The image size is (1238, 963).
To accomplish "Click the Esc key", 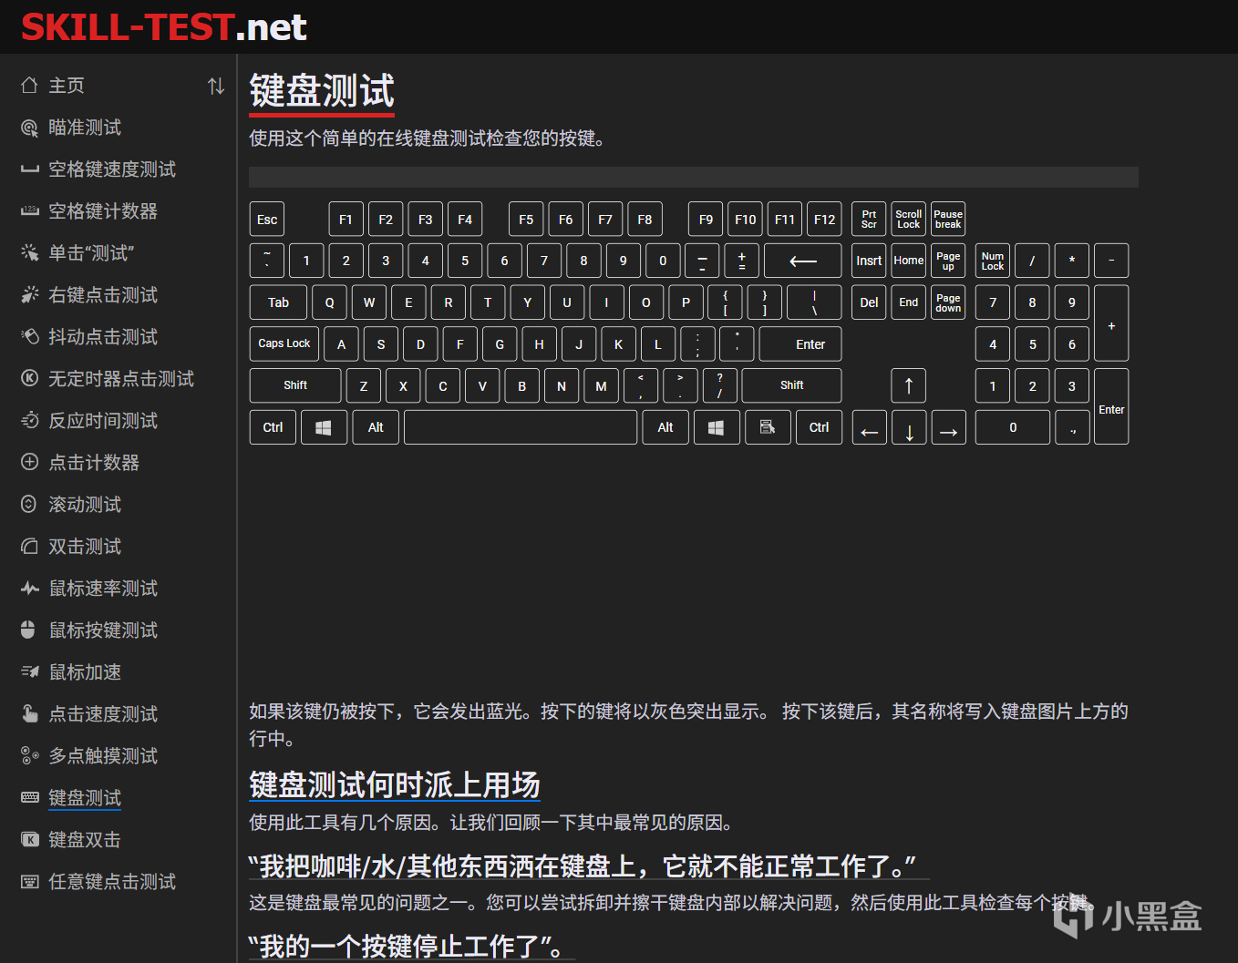I will pyautogui.click(x=267, y=219).
